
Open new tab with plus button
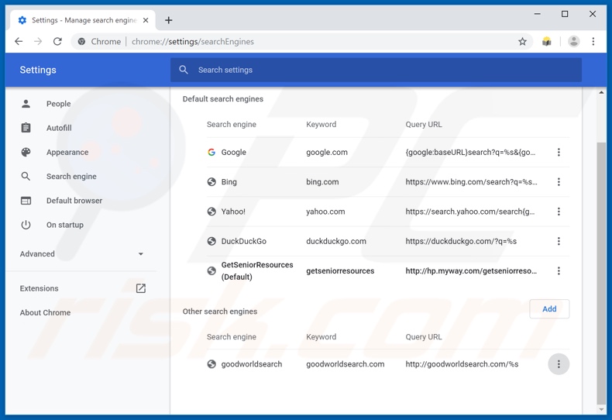(169, 20)
